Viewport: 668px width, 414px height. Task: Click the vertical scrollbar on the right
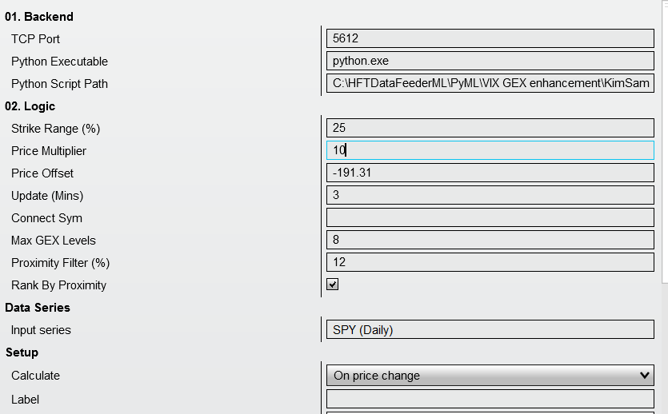[663, 160]
